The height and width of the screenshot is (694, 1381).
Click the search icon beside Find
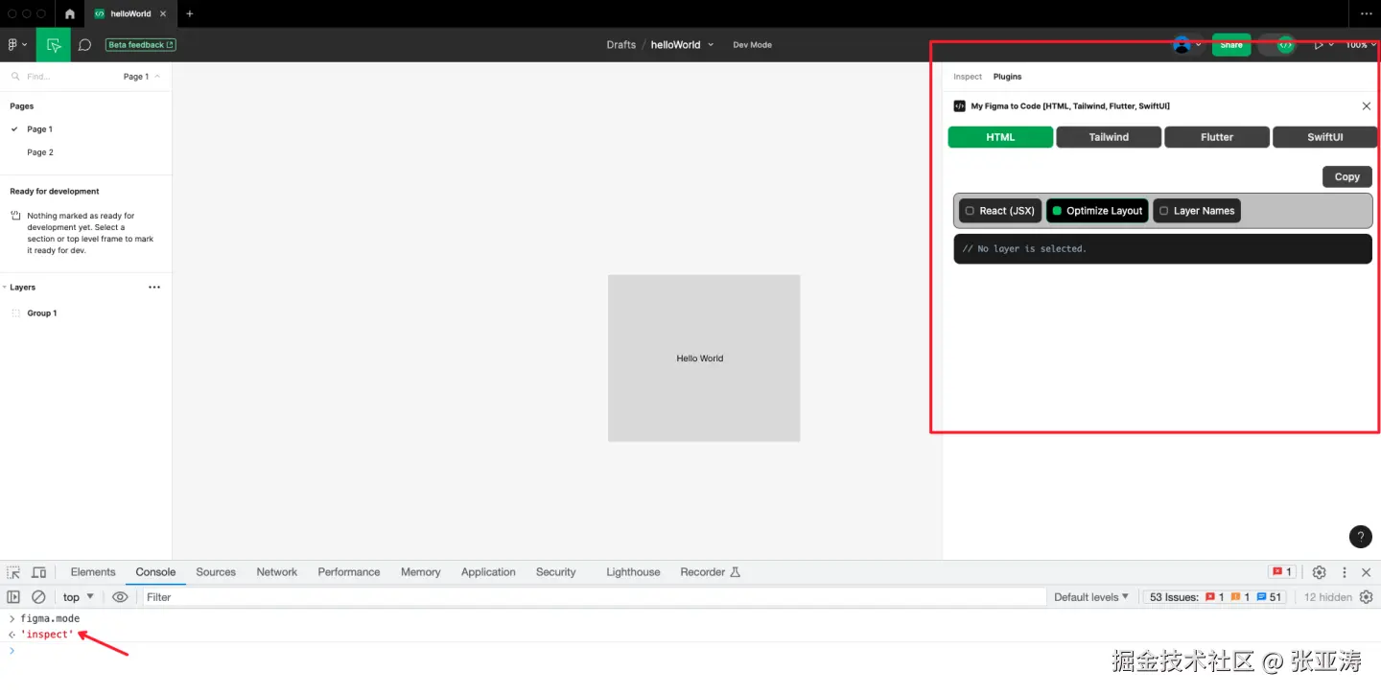(15, 76)
